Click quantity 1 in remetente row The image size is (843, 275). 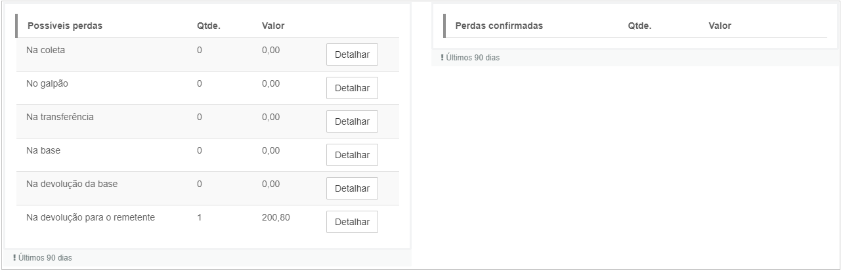pyautogui.click(x=200, y=217)
